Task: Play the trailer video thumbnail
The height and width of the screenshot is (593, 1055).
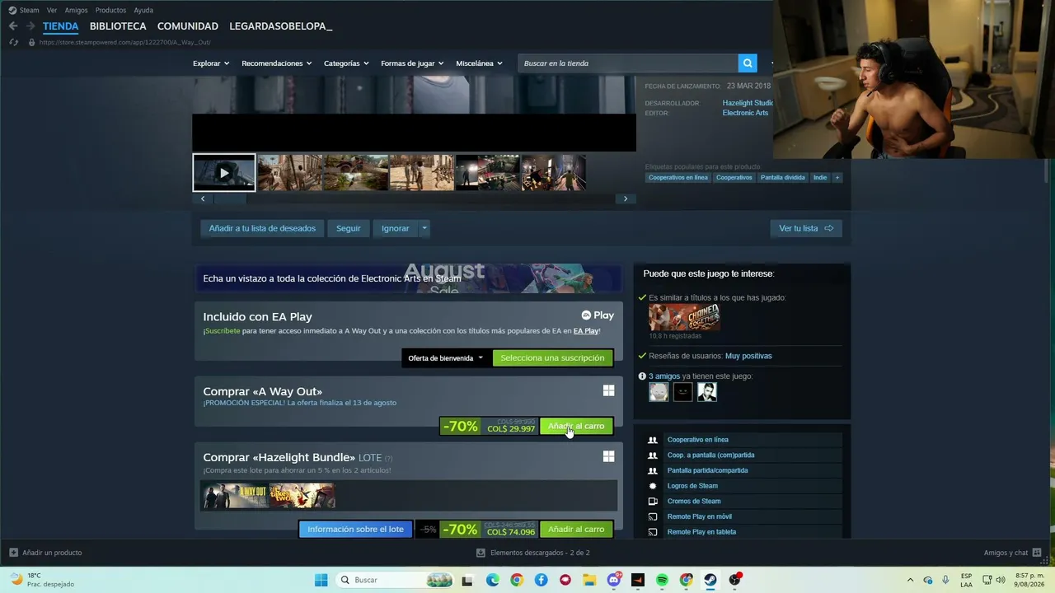Action: (x=224, y=173)
